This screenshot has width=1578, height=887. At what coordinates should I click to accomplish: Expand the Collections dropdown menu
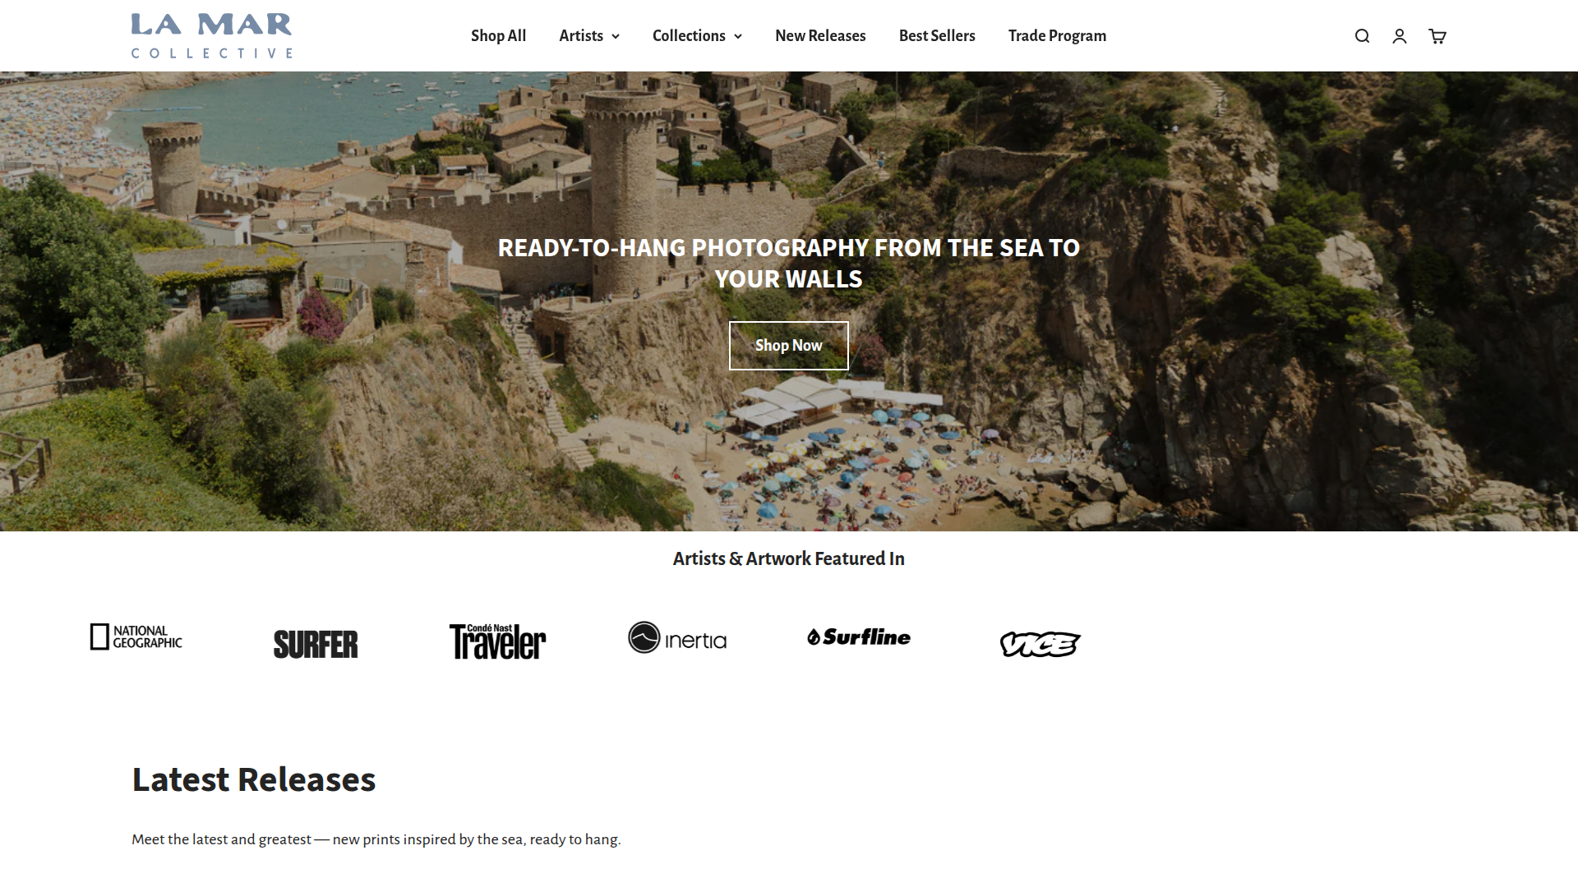point(697,36)
